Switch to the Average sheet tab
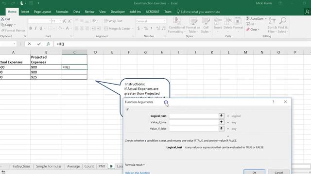Image resolution: width=311 pixels, height=174 pixels. click(x=73, y=166)
